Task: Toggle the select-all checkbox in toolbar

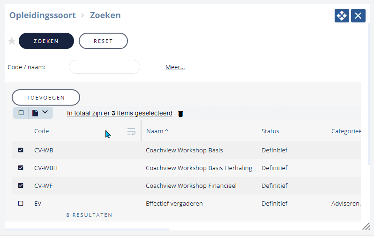Action: click(x=21, y=113)
